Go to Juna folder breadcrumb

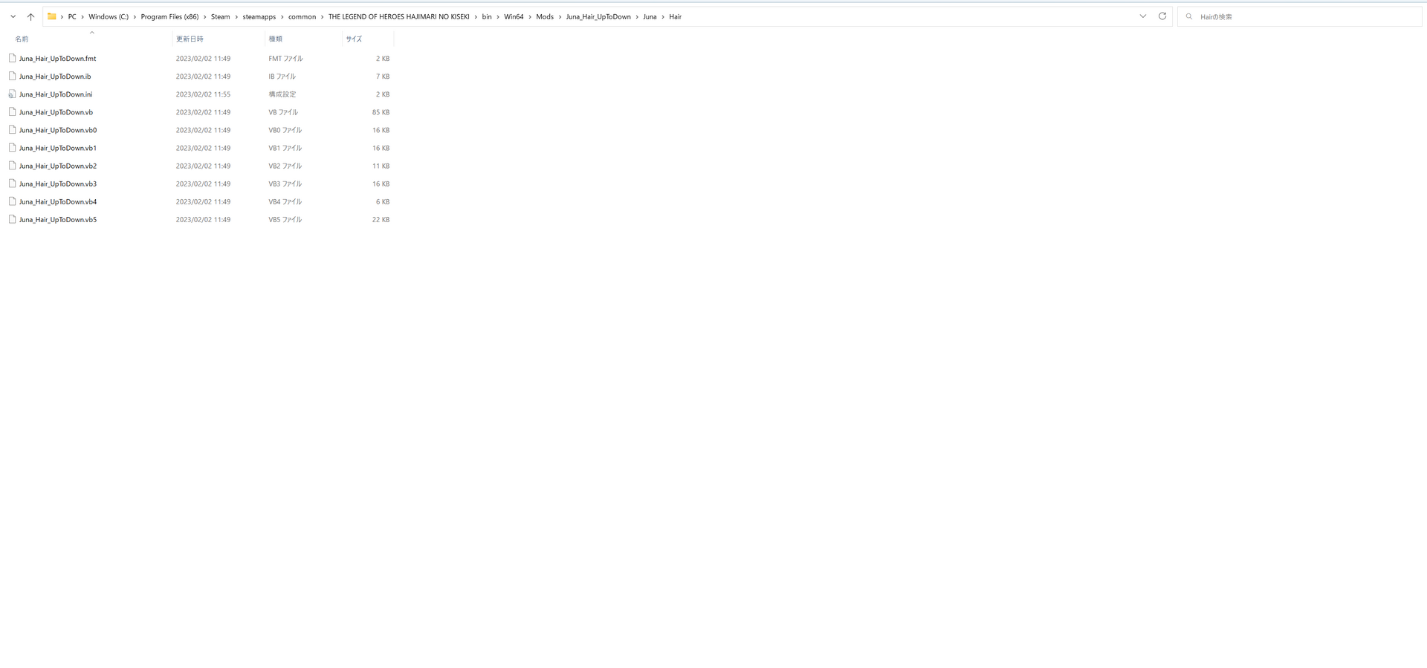point(650,16)
